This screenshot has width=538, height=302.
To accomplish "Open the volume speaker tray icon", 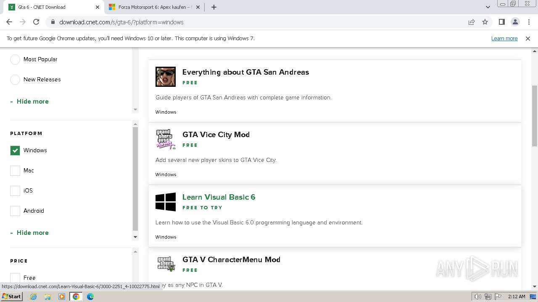I will coord(478,297).
